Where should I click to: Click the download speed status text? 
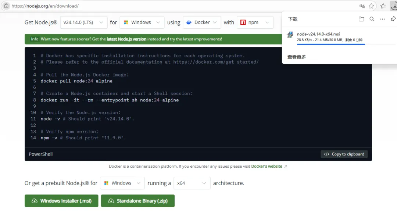(x=330, y=40)
